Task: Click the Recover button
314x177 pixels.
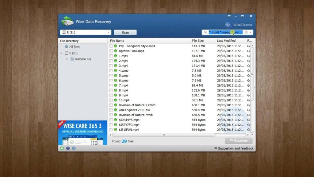Action: 239,141
